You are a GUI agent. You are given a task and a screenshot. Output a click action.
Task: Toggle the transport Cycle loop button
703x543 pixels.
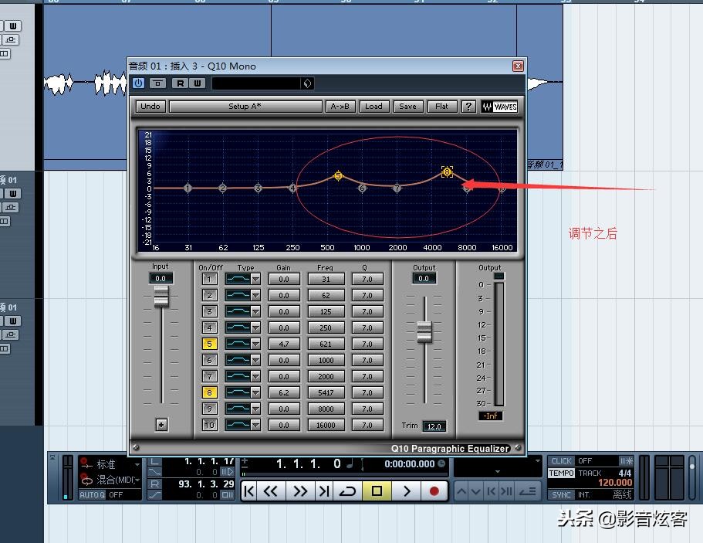pyautogui.click(x=347, y=491)
